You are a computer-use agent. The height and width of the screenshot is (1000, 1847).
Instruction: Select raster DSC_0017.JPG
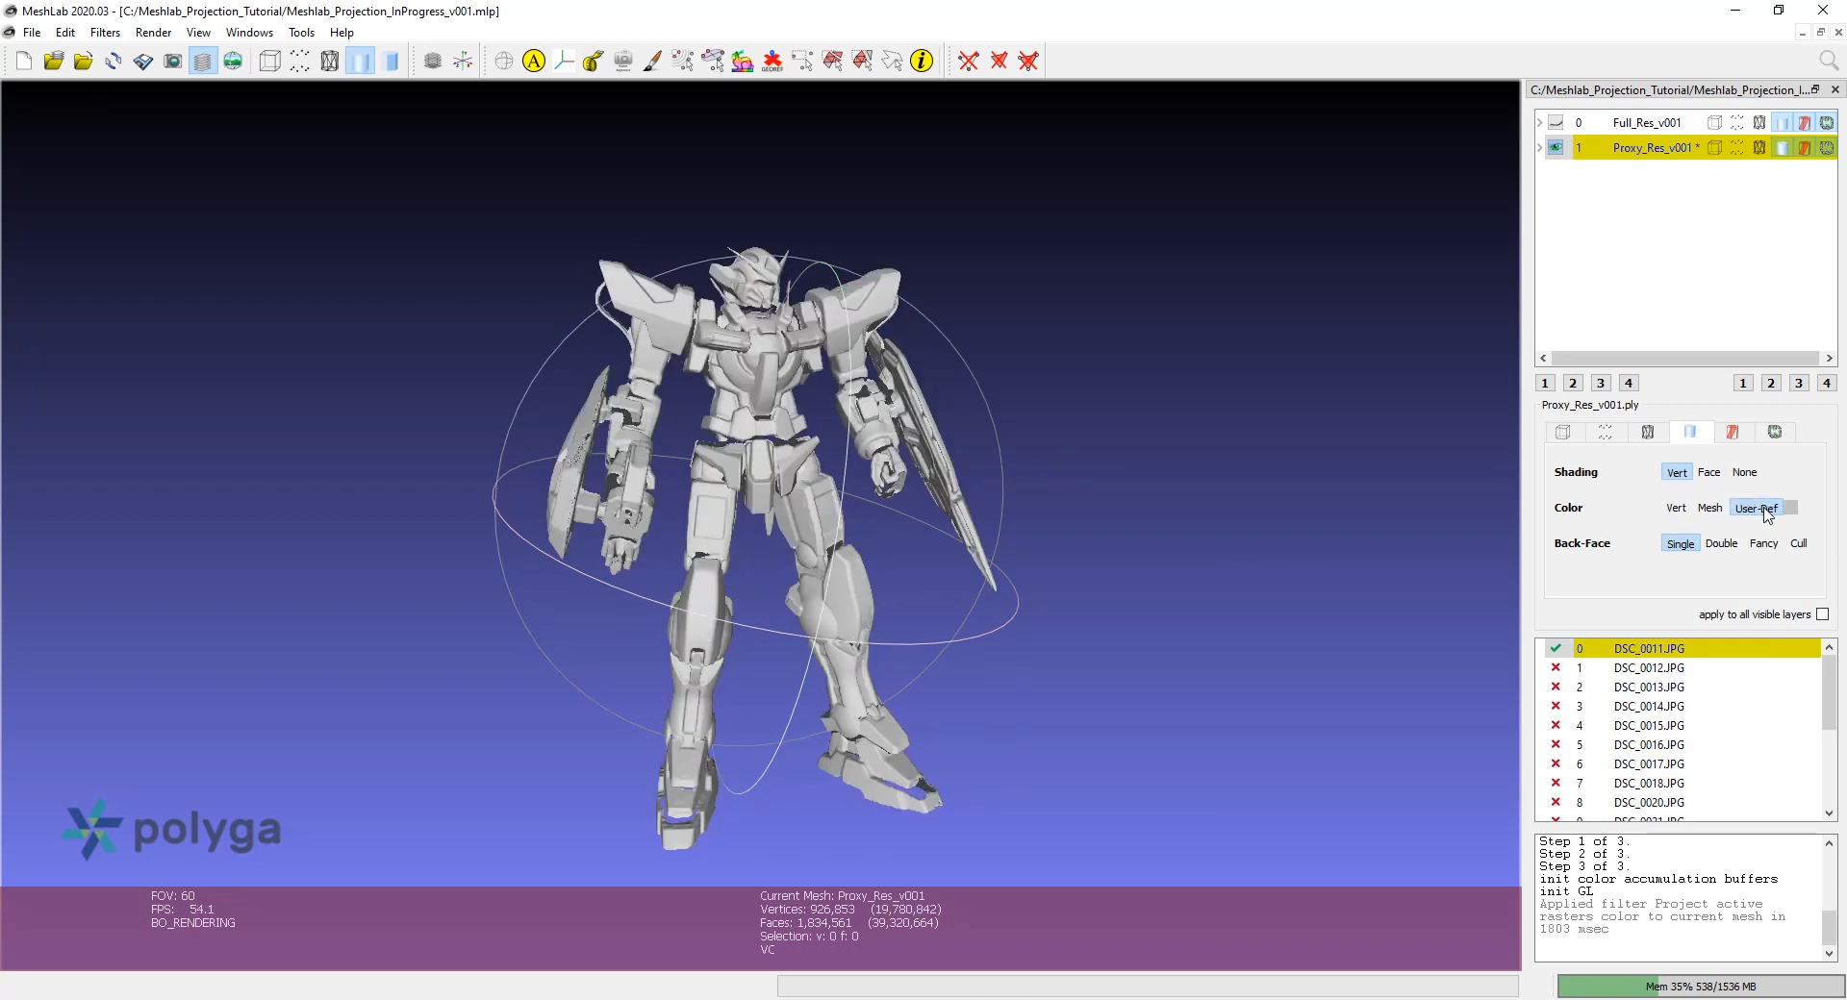tap(1649, 764)
